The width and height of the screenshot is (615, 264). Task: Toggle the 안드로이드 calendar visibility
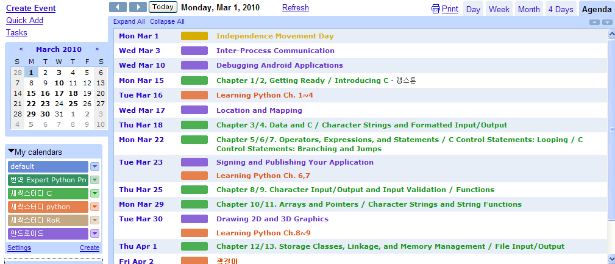(x=48, y=234)
